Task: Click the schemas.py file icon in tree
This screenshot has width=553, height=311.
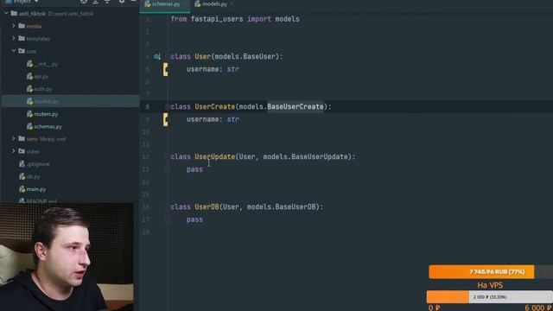Action: 29,126
